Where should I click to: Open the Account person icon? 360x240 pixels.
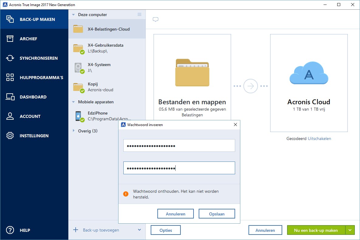pos(10,116)
